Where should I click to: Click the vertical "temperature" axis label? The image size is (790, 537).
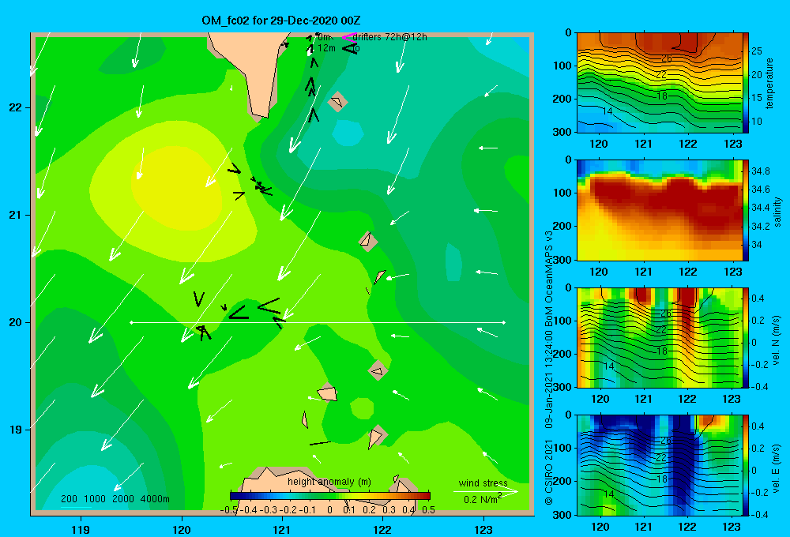769,83
